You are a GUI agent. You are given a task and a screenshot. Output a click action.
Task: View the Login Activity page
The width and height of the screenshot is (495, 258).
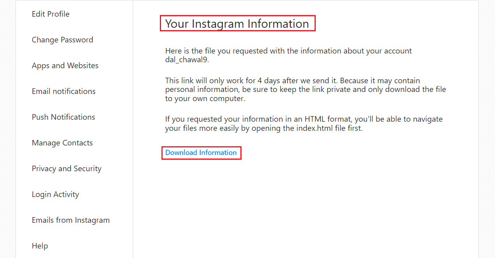55,195
